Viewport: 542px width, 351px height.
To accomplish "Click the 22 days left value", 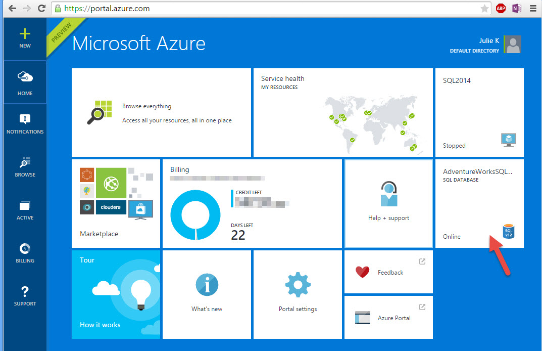I will [x=238, y=235].
